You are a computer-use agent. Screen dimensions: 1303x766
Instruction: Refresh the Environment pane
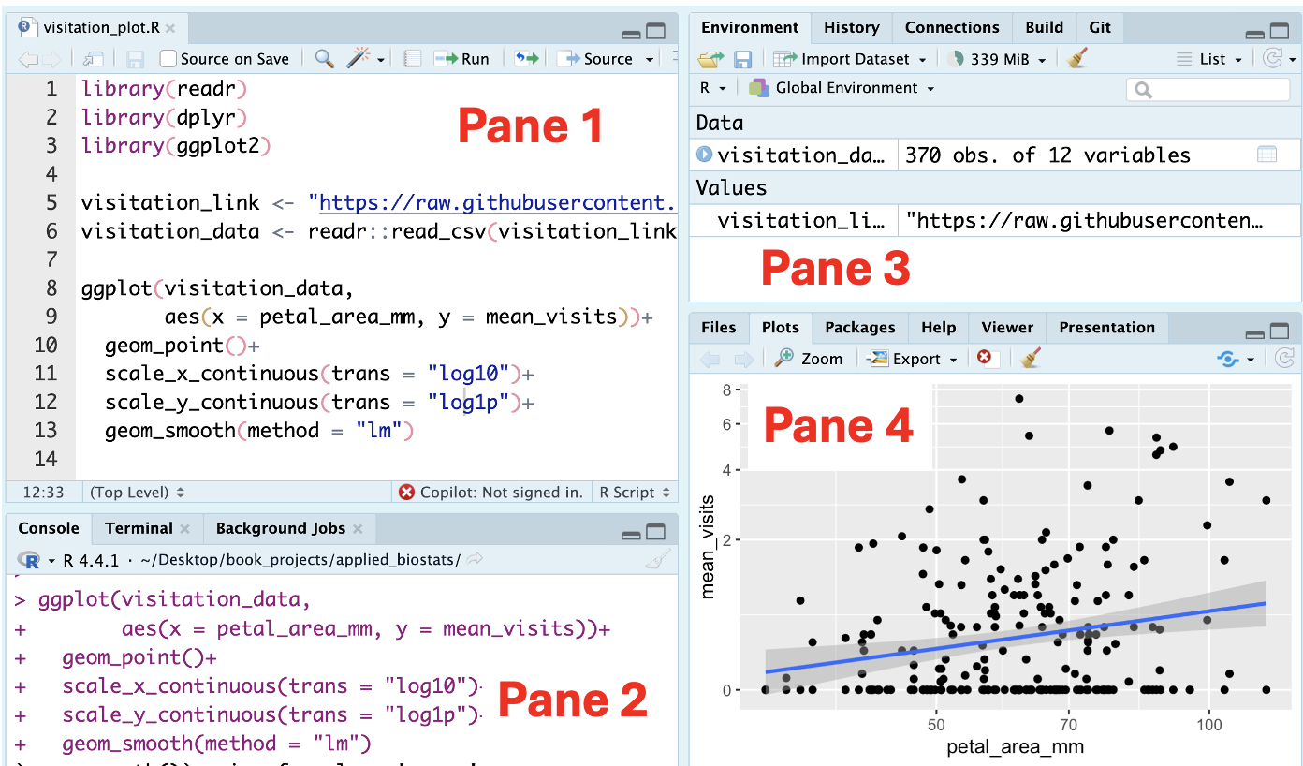coord(1272,58)
